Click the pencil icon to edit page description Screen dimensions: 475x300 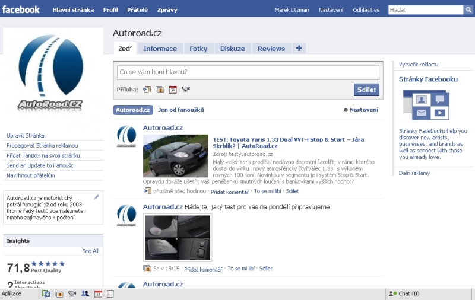(96, 197)
